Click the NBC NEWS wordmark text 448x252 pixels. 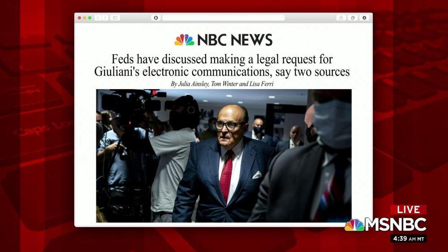235,40
